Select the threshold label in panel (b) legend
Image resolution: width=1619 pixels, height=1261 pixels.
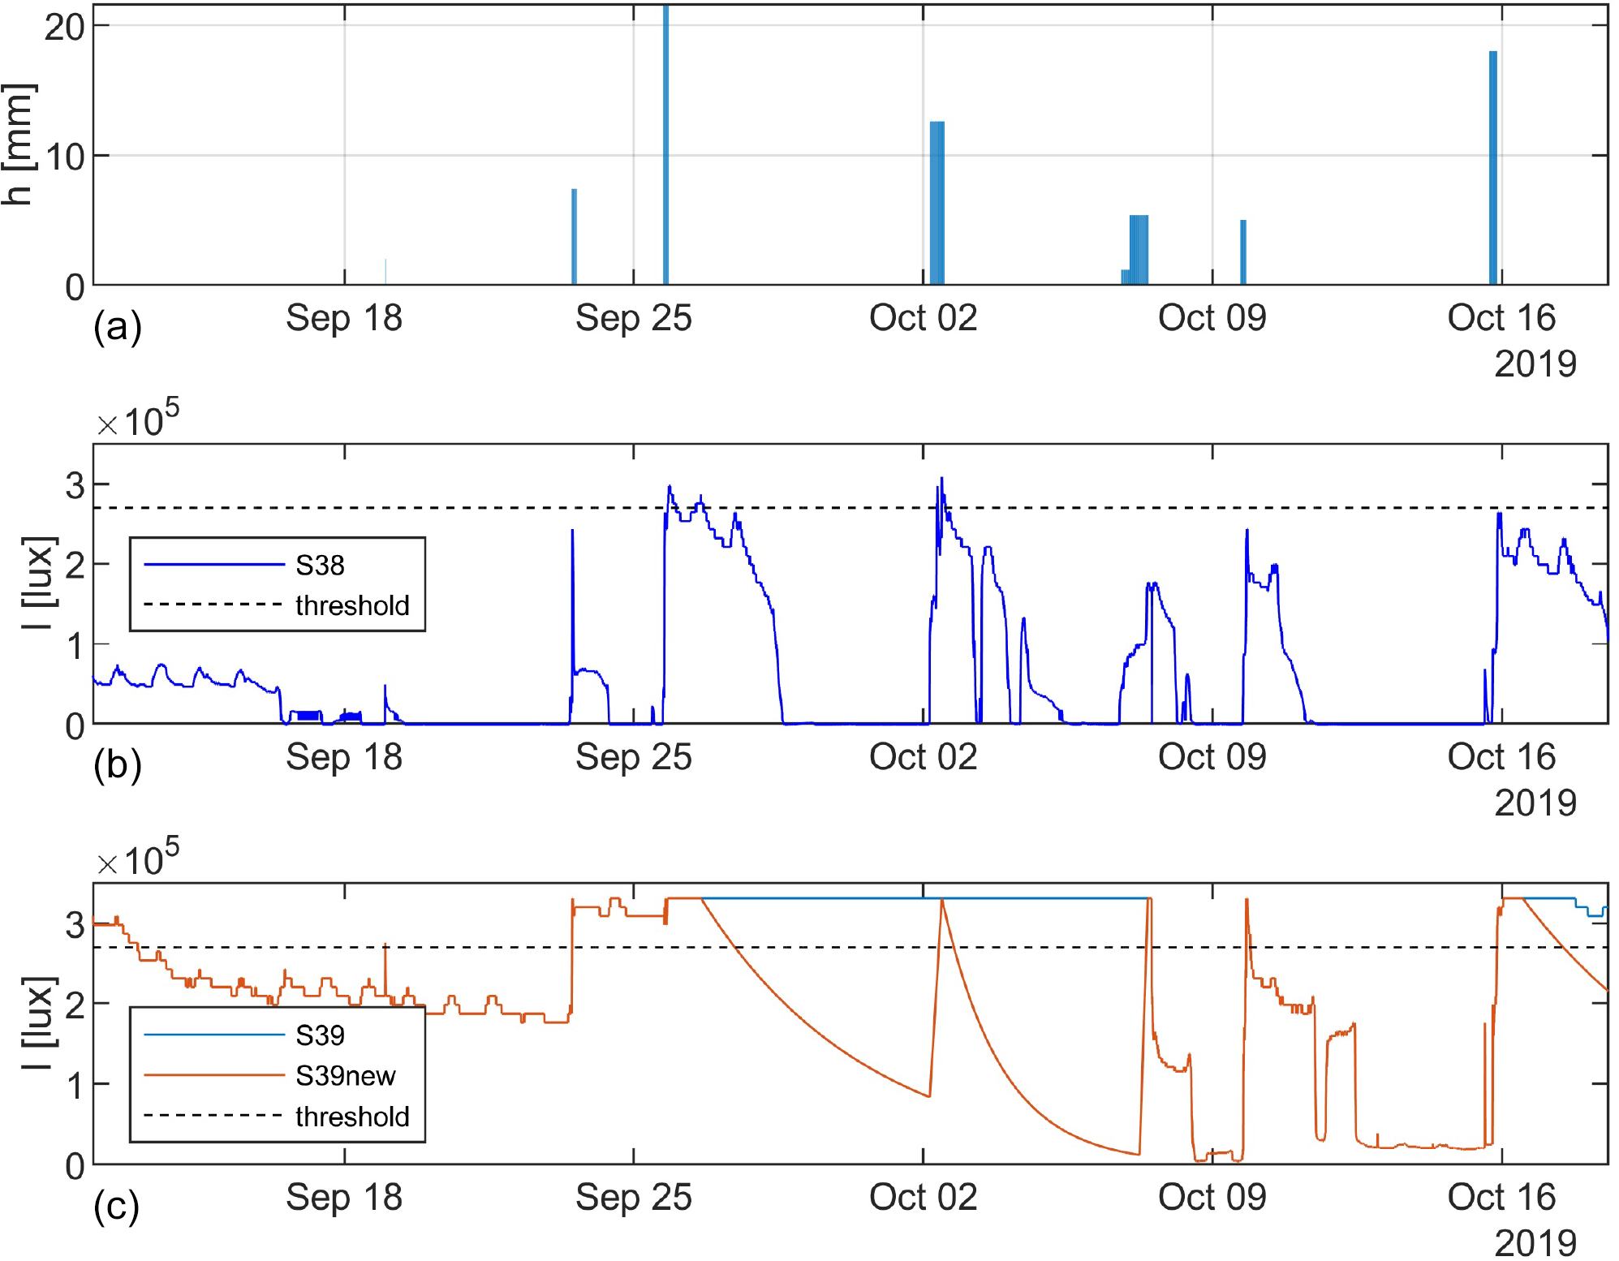pos(352,605)
